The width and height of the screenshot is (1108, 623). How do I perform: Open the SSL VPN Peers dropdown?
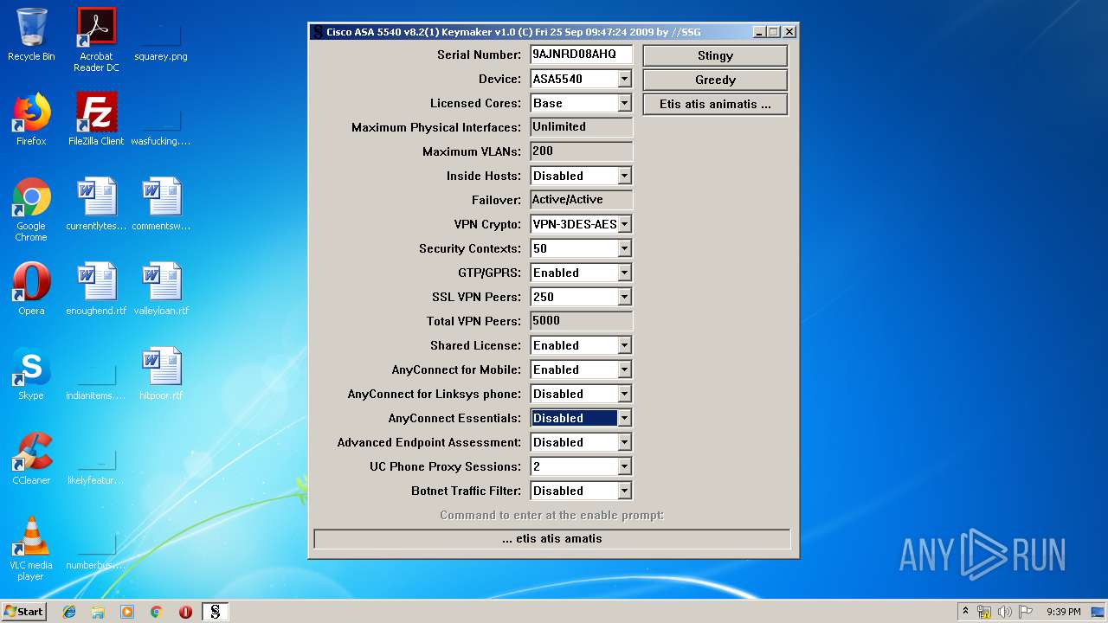[x=624, y=297]
